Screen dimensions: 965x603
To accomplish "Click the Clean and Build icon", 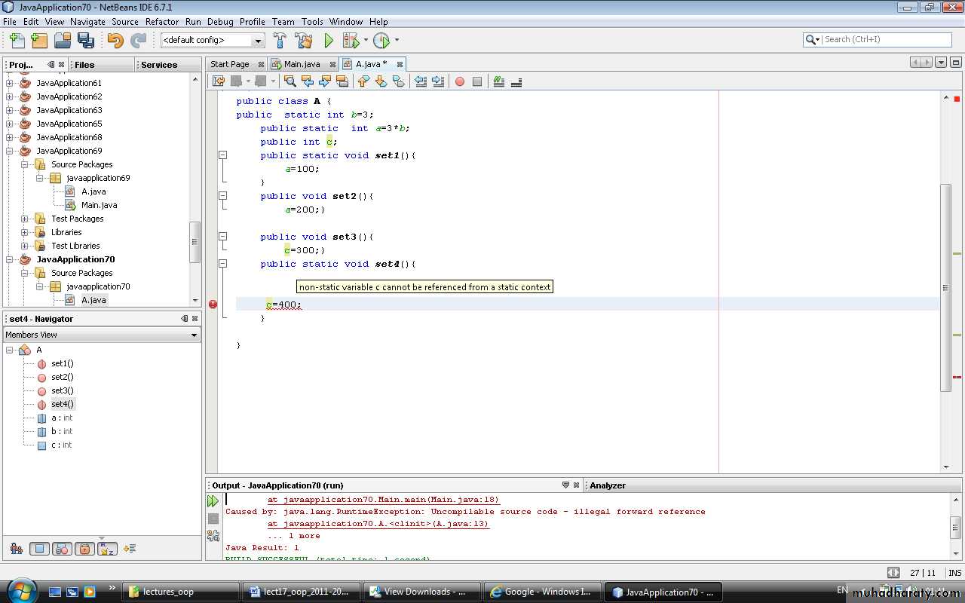I will [304, 41].
